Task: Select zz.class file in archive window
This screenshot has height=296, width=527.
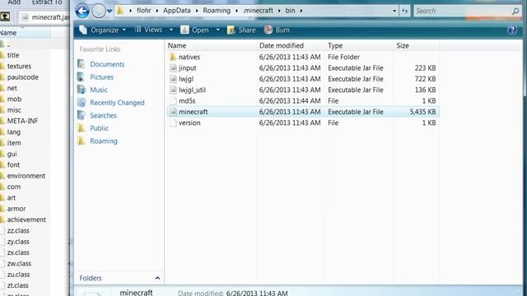Action: coord(18,230)
